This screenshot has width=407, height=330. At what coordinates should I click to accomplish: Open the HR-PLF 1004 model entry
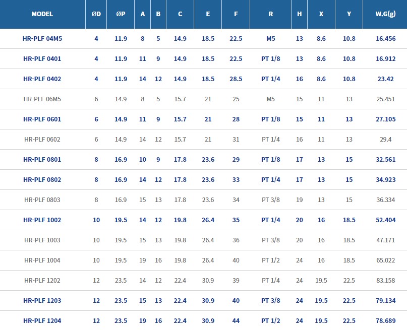coord(42,260)
